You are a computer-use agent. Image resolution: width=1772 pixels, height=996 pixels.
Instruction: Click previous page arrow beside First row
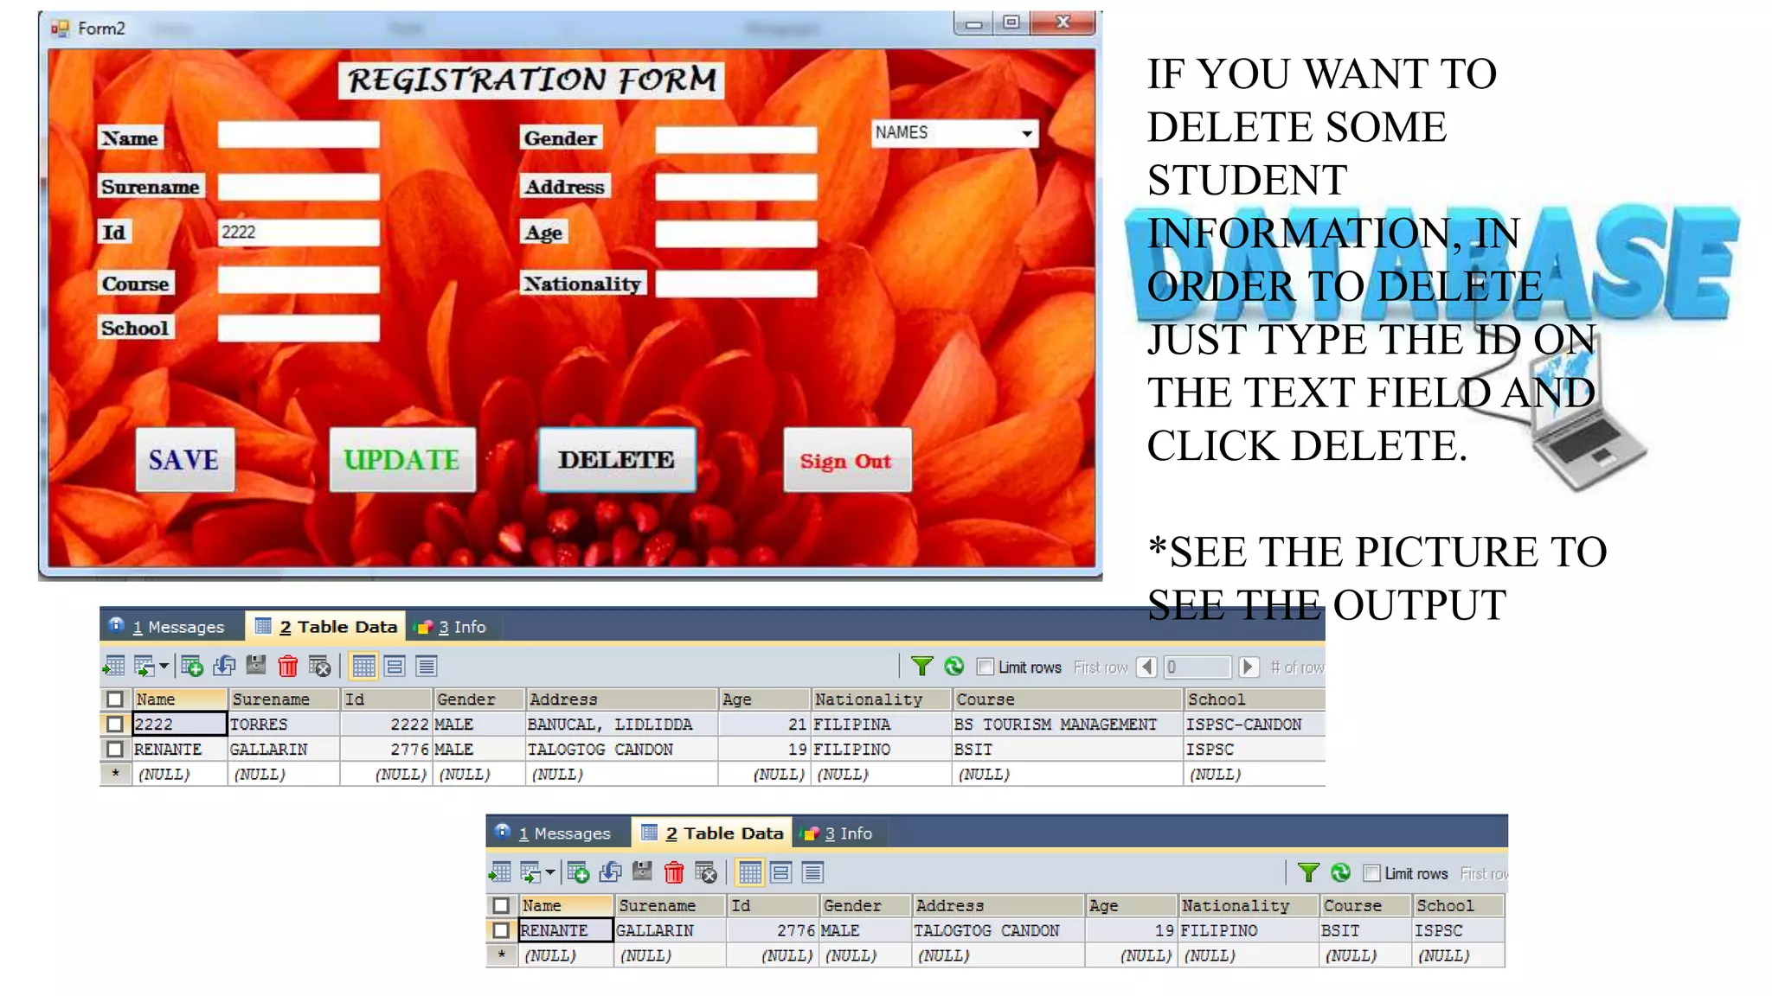1146,667
